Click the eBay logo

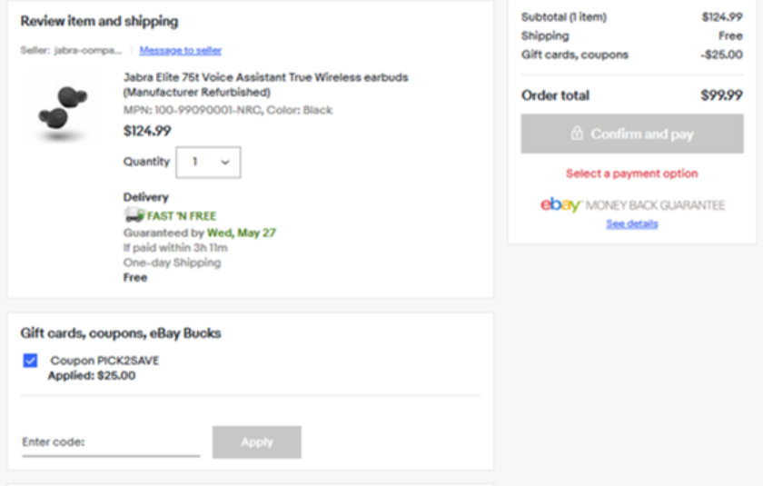tap(560, 204)
